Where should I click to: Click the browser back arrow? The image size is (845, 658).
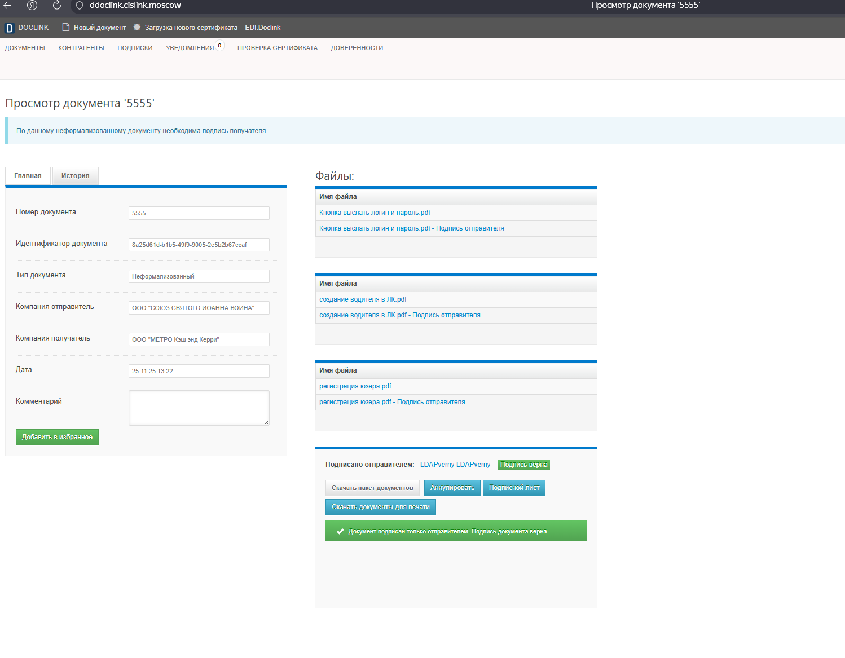tap(8, 5)
